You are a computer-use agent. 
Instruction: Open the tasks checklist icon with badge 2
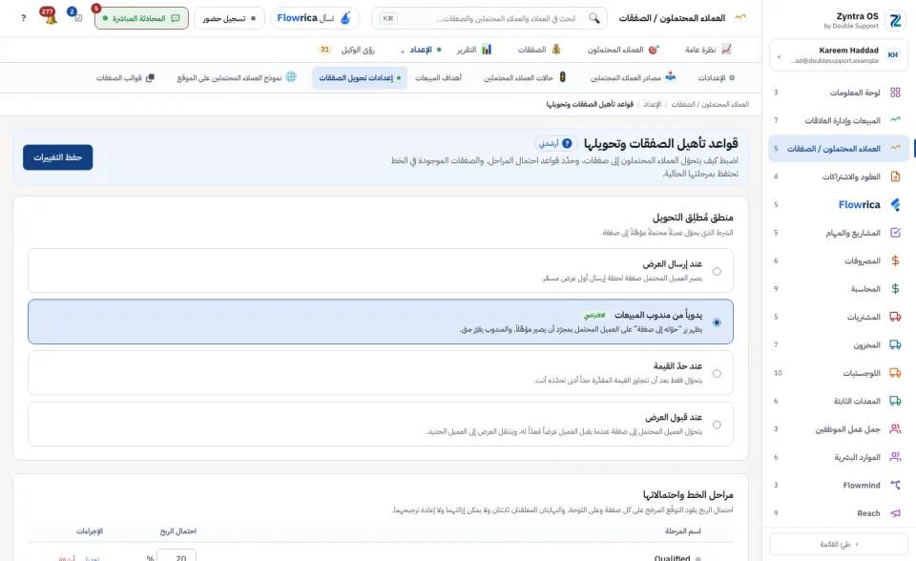(x=77, y=17)
